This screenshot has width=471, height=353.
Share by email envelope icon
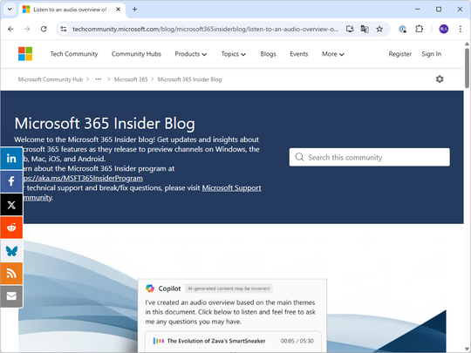[11, 296]
